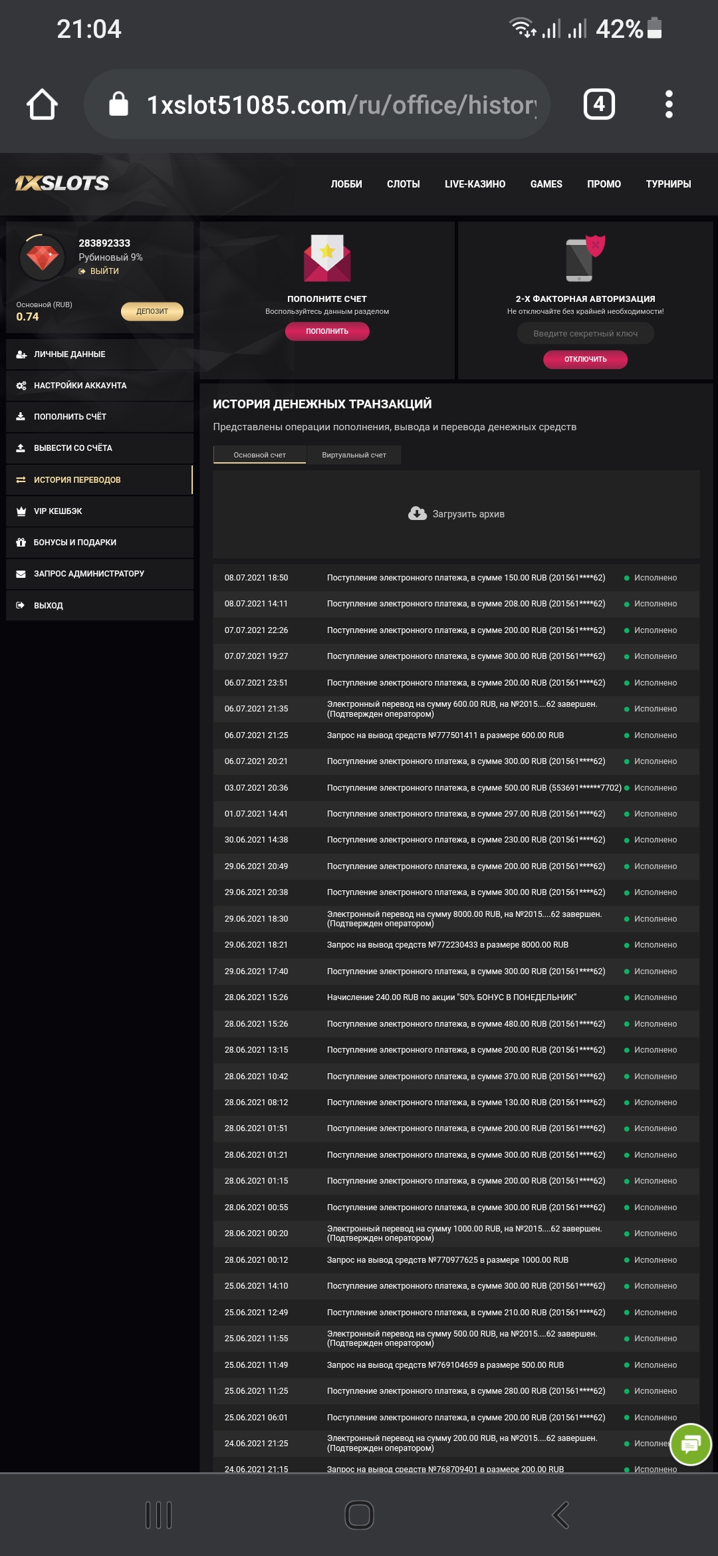The image size is (718, 1556).
Task: Click the cloud download archive icon
Action: [x=418, y=514]
